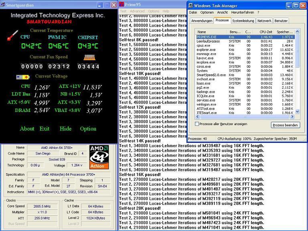Screen dimensions: 308x231
Task: Click Exit in Smartguardian
Action: click(x=45, y=129)
